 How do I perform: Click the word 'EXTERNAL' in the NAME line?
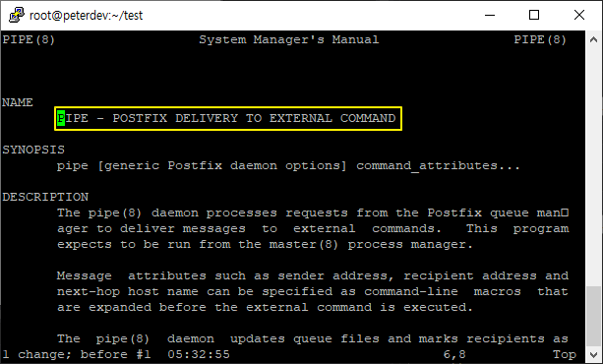pos(301,118)
